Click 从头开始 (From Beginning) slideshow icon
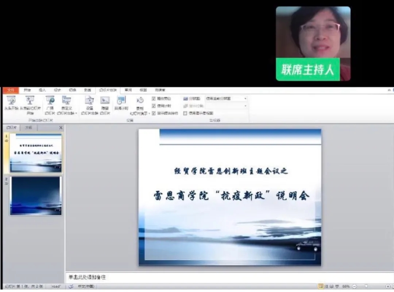Image resolution: width=394 pixels, height=292 pixels. pyautogui.click(x=11, y=101)
